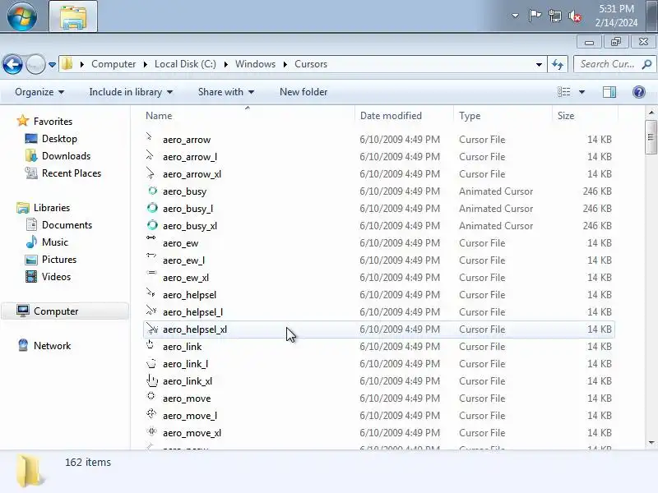Expand the arrow after Computer in breadcrumb
The width and height of the screenshot is (658, 493).
coord(146,64)
